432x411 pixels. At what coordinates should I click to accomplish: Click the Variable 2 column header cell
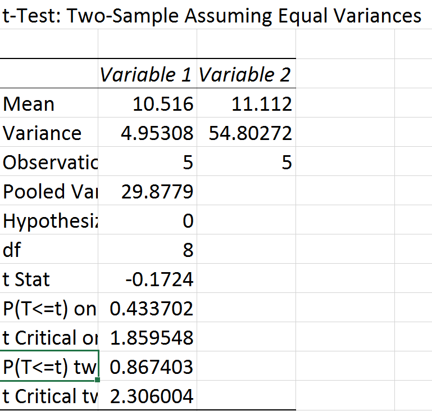point(245,75)
